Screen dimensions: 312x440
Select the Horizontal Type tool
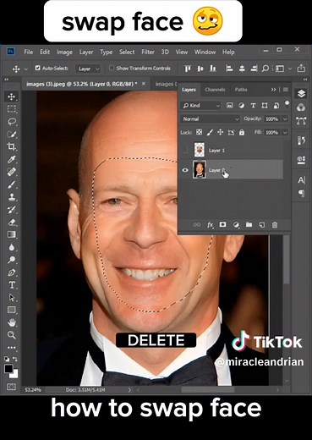pos(12,285)
